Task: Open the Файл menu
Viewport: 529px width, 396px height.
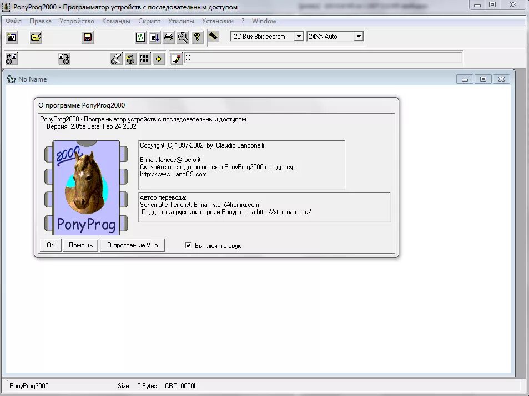Action: click(x=13, y=21)
